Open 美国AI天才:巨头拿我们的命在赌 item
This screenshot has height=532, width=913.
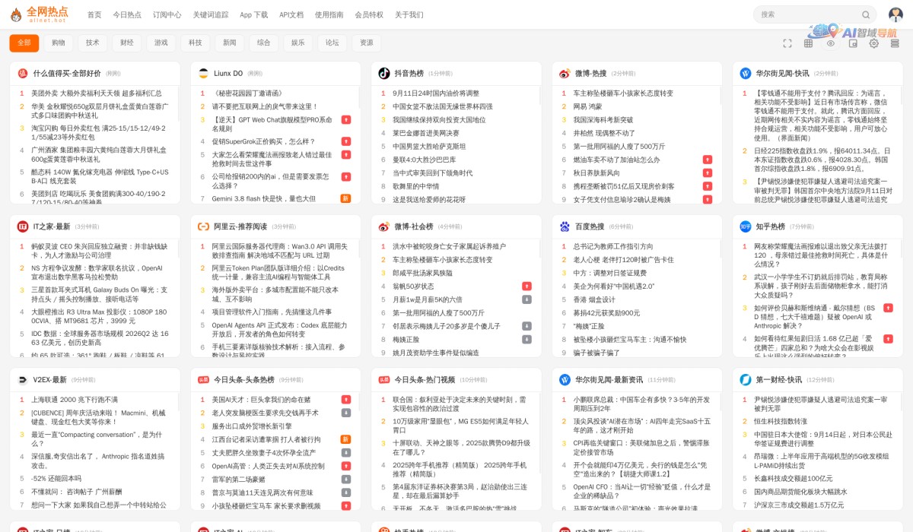coord(261,399)
